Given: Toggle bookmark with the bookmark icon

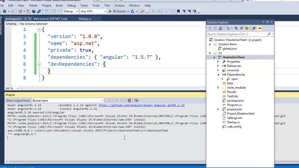Looking at the screenshot, I should pyautogui.click(x=178, y=11).
